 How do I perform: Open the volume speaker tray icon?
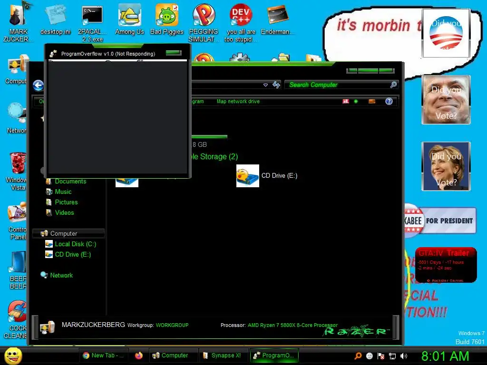[x=404, y=356]
